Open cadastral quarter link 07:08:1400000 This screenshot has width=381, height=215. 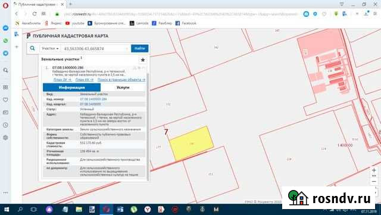click(x=90, y=104)
